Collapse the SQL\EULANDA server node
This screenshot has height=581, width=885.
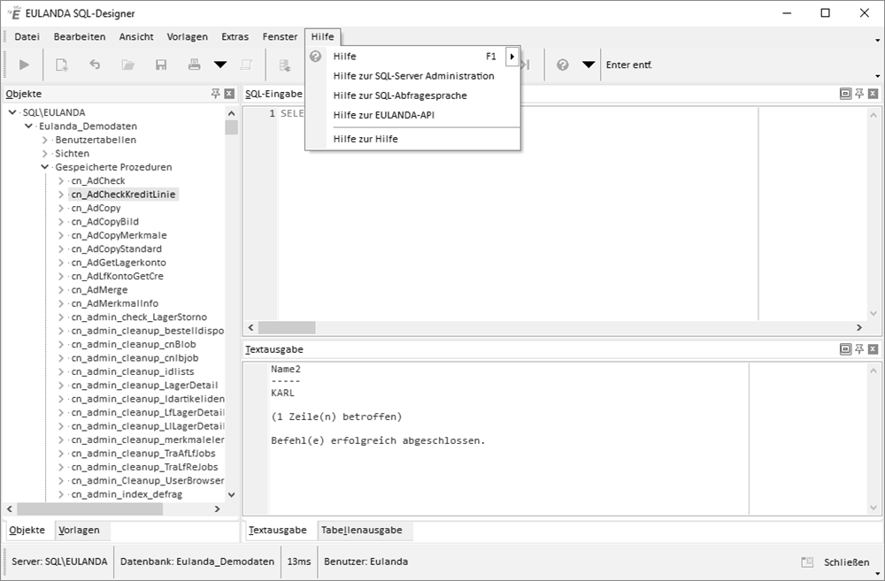click(x=12, y=112)
